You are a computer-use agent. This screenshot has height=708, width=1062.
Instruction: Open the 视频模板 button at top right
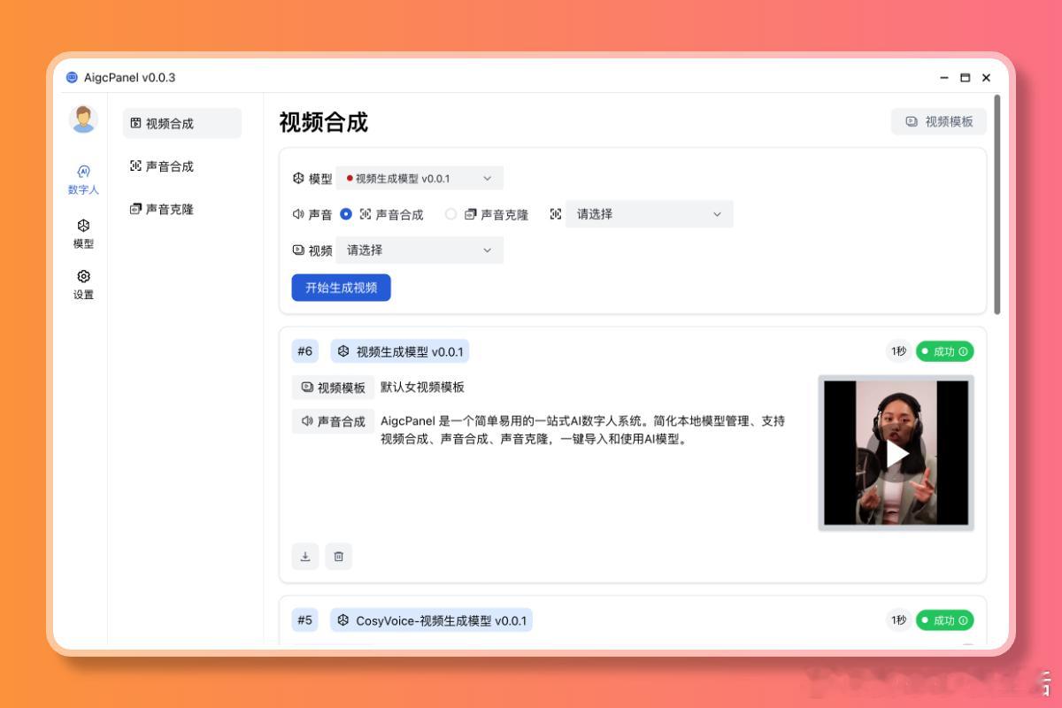point(939,121)
